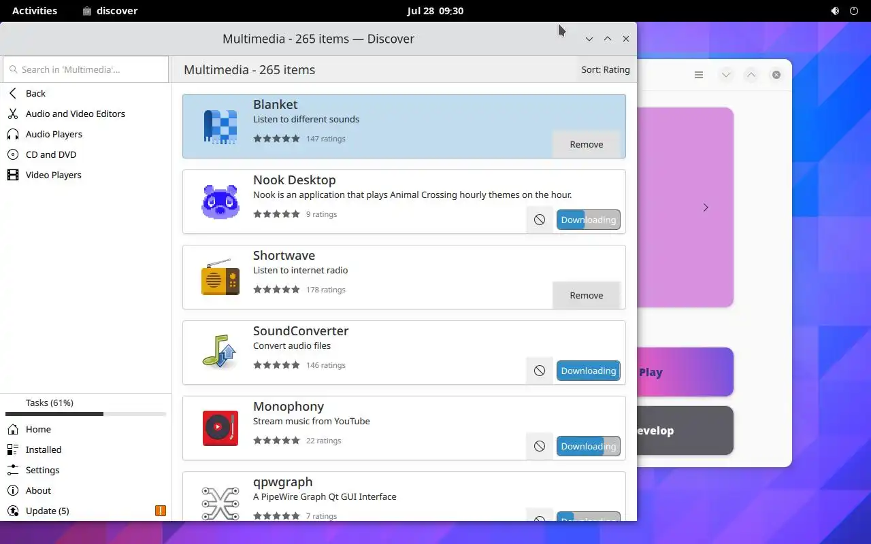Viewport: 871px width, 544px height.
Task: Click the Develop category in background window
Action: 685,430
